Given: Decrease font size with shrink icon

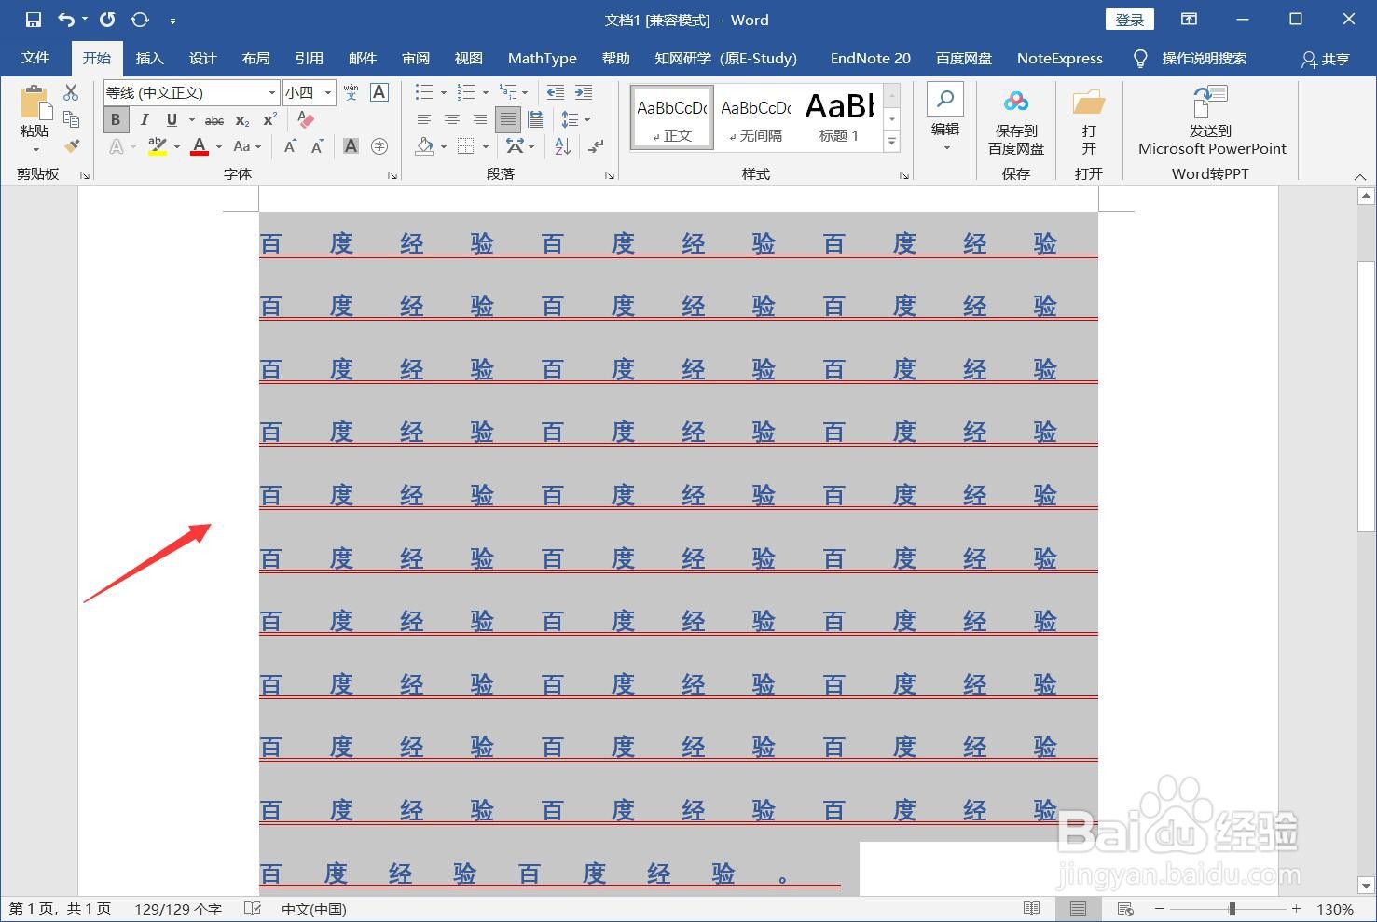Looking at the screenshot, I should (317, 146).
